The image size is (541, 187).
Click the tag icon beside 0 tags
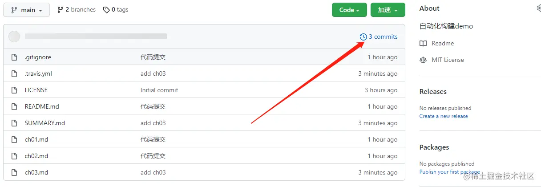[x=106, y=10]
